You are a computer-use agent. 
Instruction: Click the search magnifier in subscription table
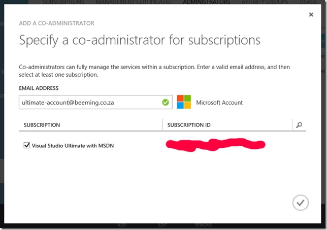pos(299,125)
